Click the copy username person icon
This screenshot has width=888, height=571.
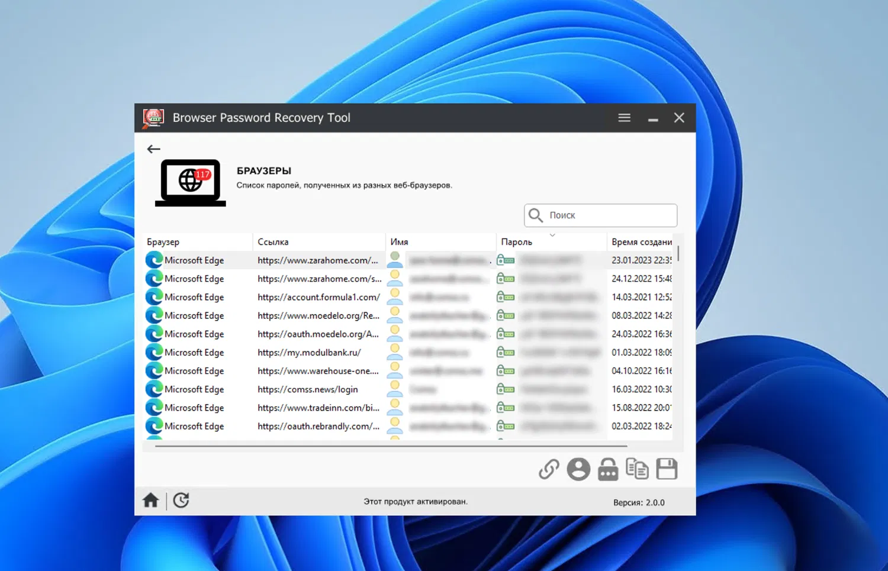coord(578,469)
